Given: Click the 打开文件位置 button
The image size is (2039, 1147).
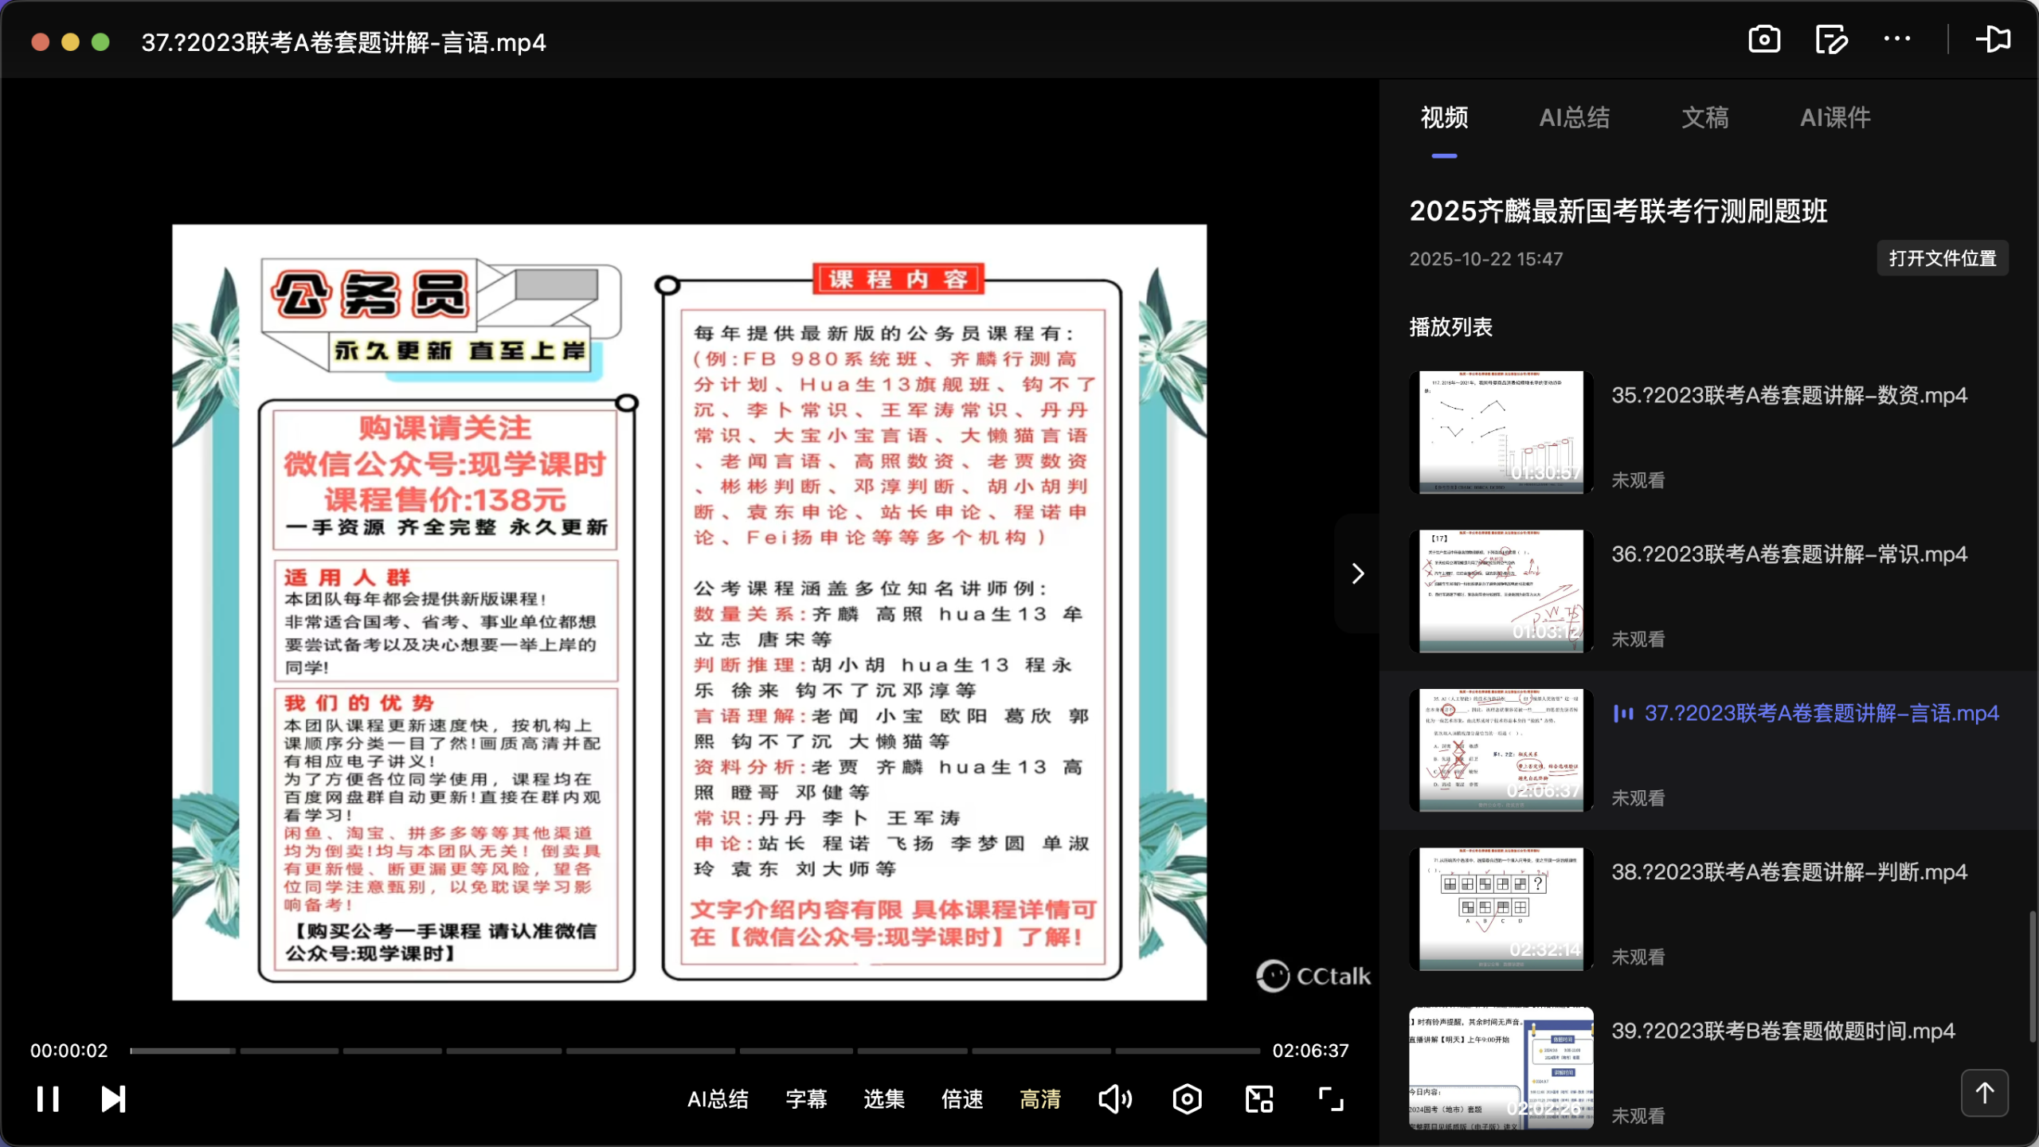Looking at the screenshot, I should pyautogui.click(x=1941, y=258).
